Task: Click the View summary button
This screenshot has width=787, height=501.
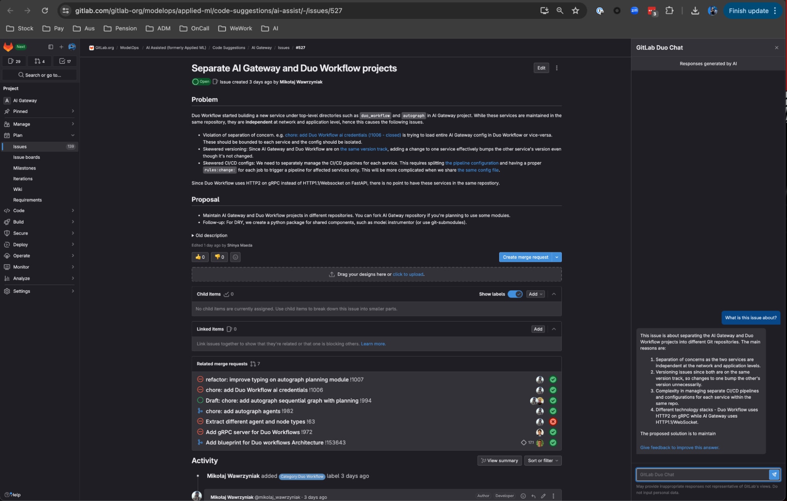Action: pos(500,460)
